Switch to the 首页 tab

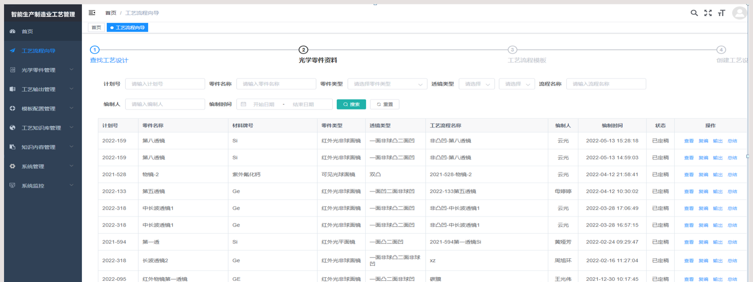tap(96, 27)
